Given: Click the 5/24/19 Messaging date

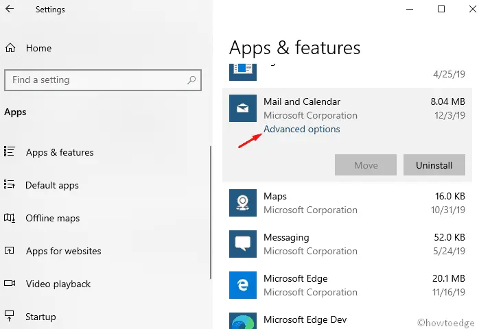Looking at the screenshot, I should tap(449, 251).
